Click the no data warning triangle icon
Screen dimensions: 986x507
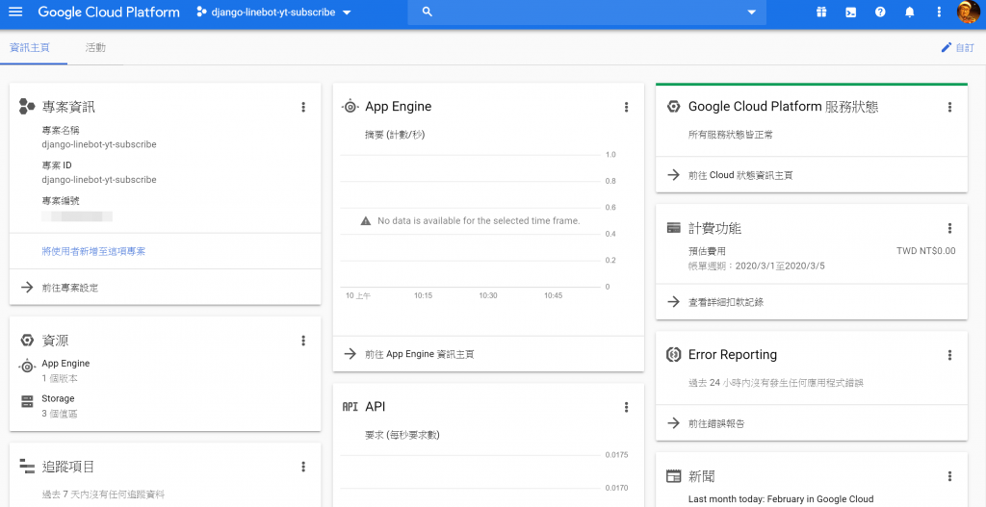coord(365,221)
